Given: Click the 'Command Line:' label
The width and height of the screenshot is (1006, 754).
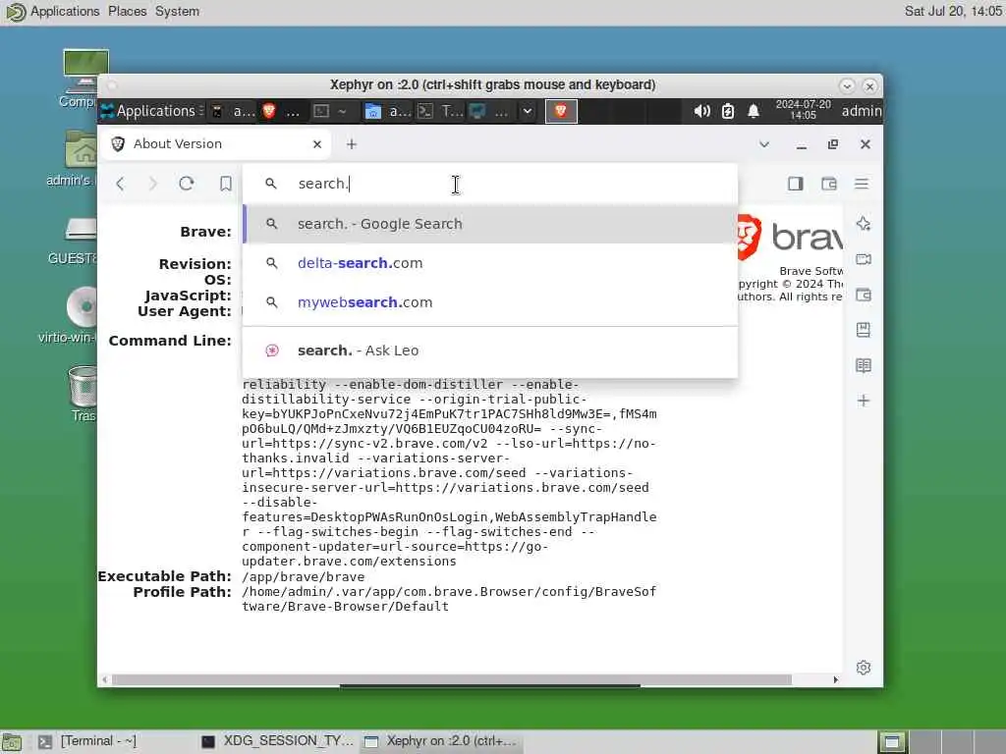Looking at the screenshot, I should click(170, 341).
